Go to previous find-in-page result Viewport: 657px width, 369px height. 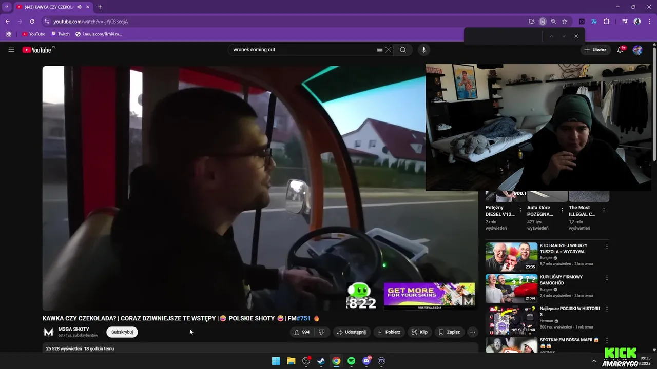[x=551, y=36]
